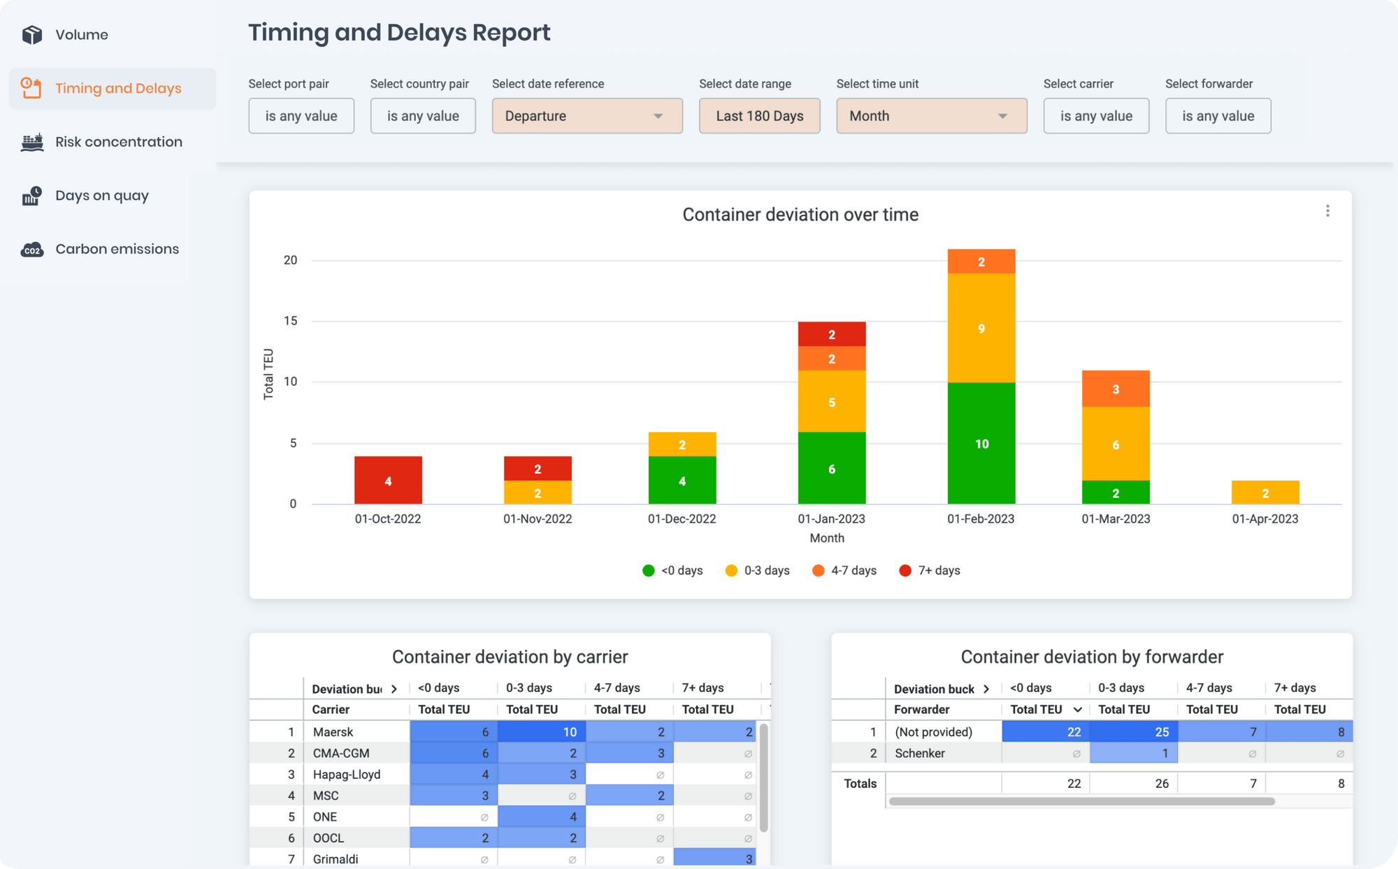Click the sort chevron on forwarder Total TEU
The image size is (1398, 869).
pyautogui.click(x=1077, y=709)
